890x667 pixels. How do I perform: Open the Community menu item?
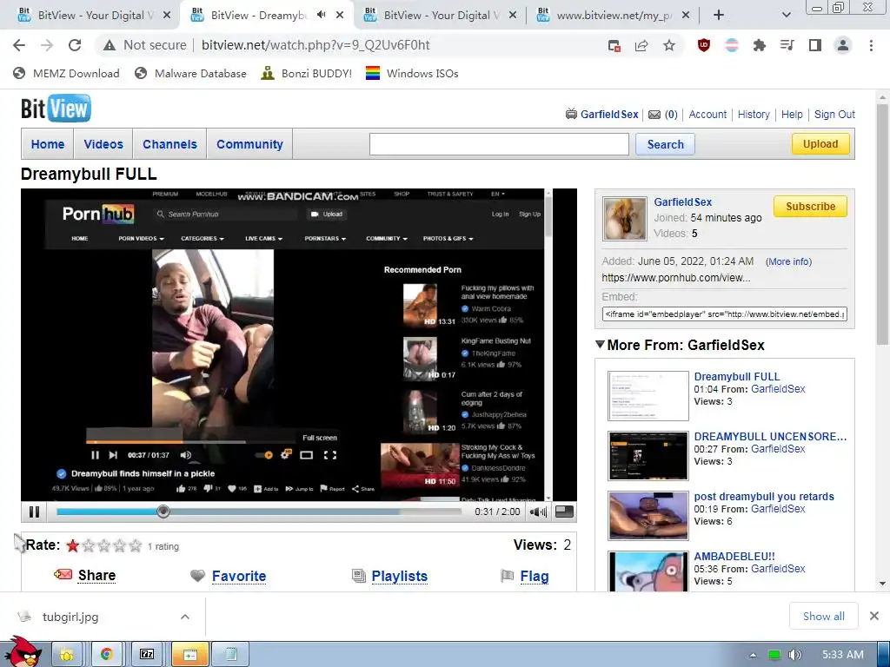click(x=249, y=144)
